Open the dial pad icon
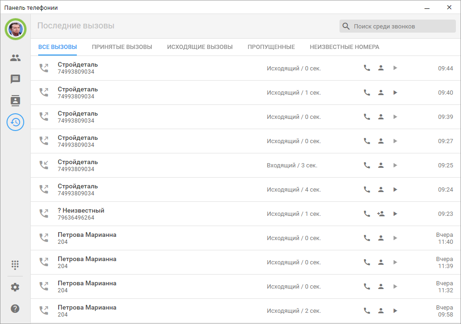461x324 pixels. pos(15,265)
